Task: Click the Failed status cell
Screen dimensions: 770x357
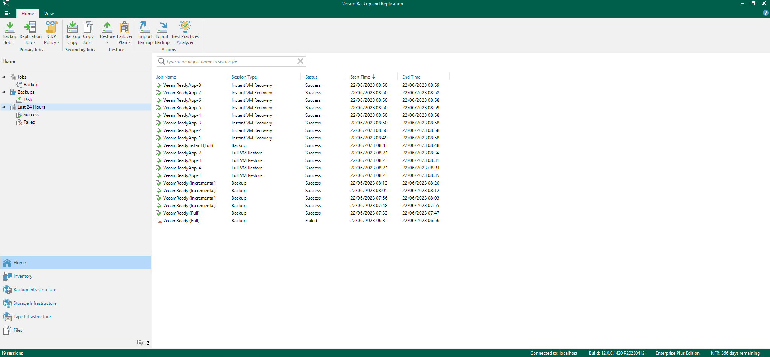Action: [311, 221]
